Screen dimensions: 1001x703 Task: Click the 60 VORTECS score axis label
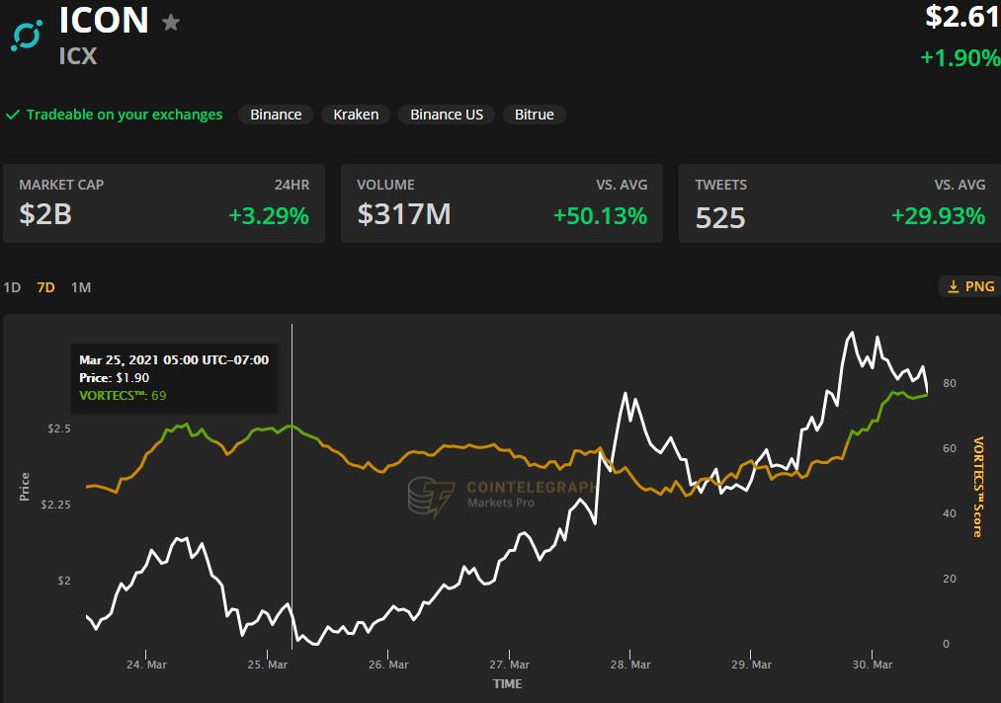coord(950,448)
